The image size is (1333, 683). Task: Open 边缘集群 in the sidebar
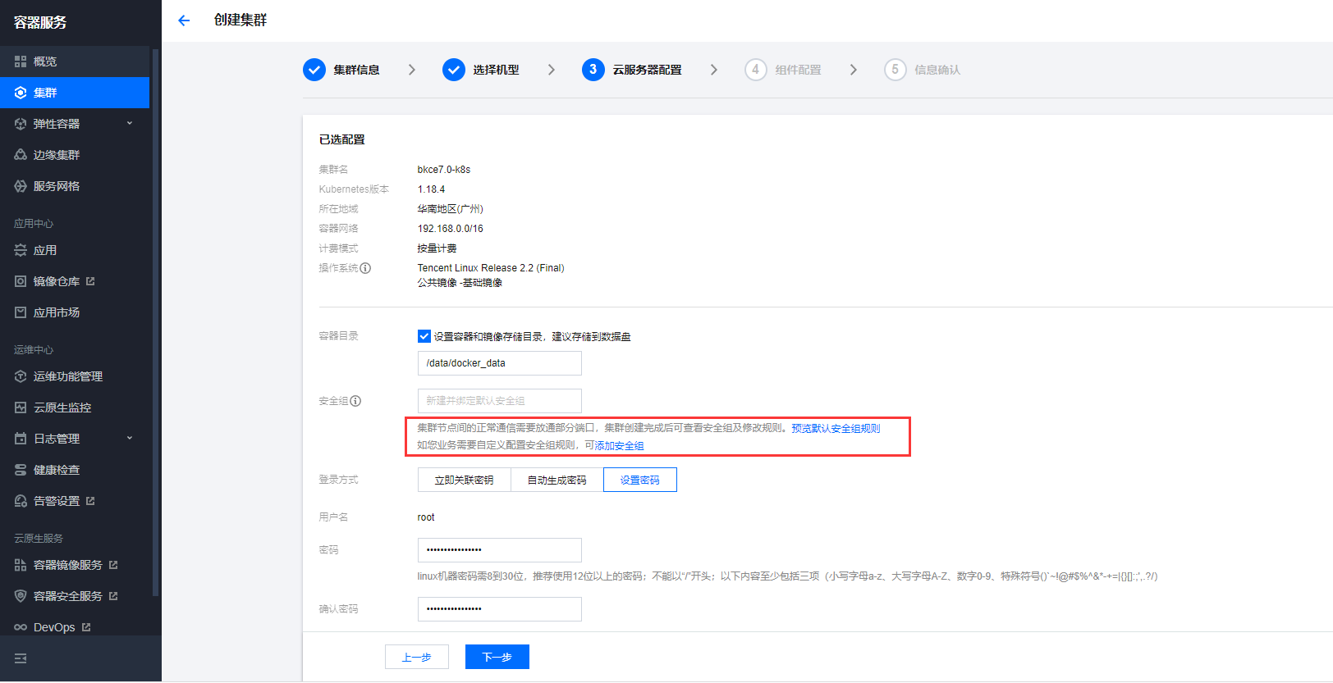pos(56,155)
